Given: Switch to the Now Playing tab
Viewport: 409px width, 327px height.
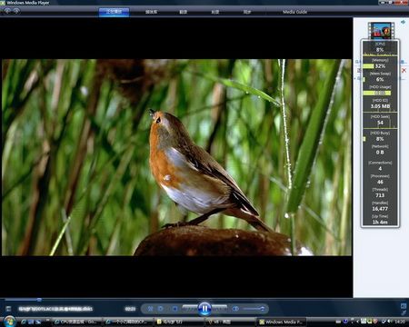Looking at the screenshot, I should (x=114, y=12).
